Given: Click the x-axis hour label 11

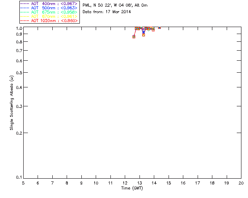Looking at the screenshot, I should (x=110, y=183).
